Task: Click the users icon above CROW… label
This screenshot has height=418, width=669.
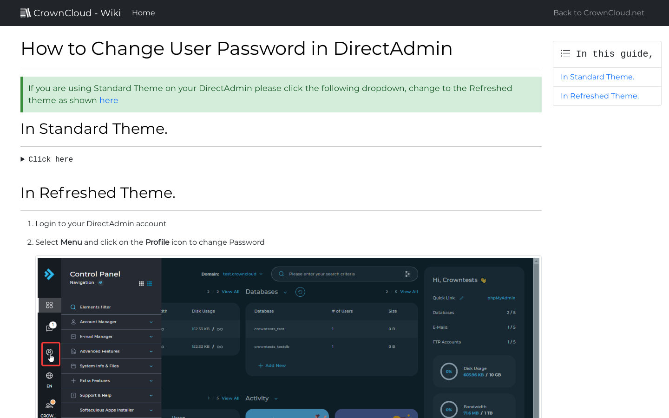Action: click(x=50, y=404)
